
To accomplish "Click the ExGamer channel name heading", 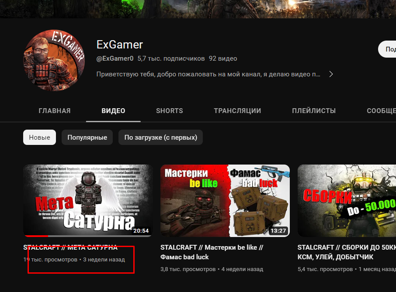I will point(120,45).
